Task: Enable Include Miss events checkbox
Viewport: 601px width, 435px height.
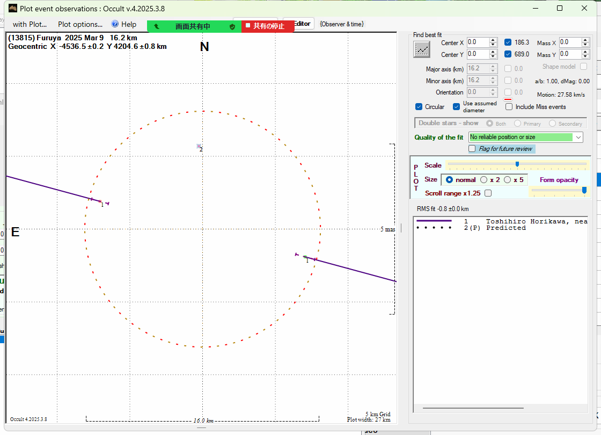Action: tap(509, 107)
